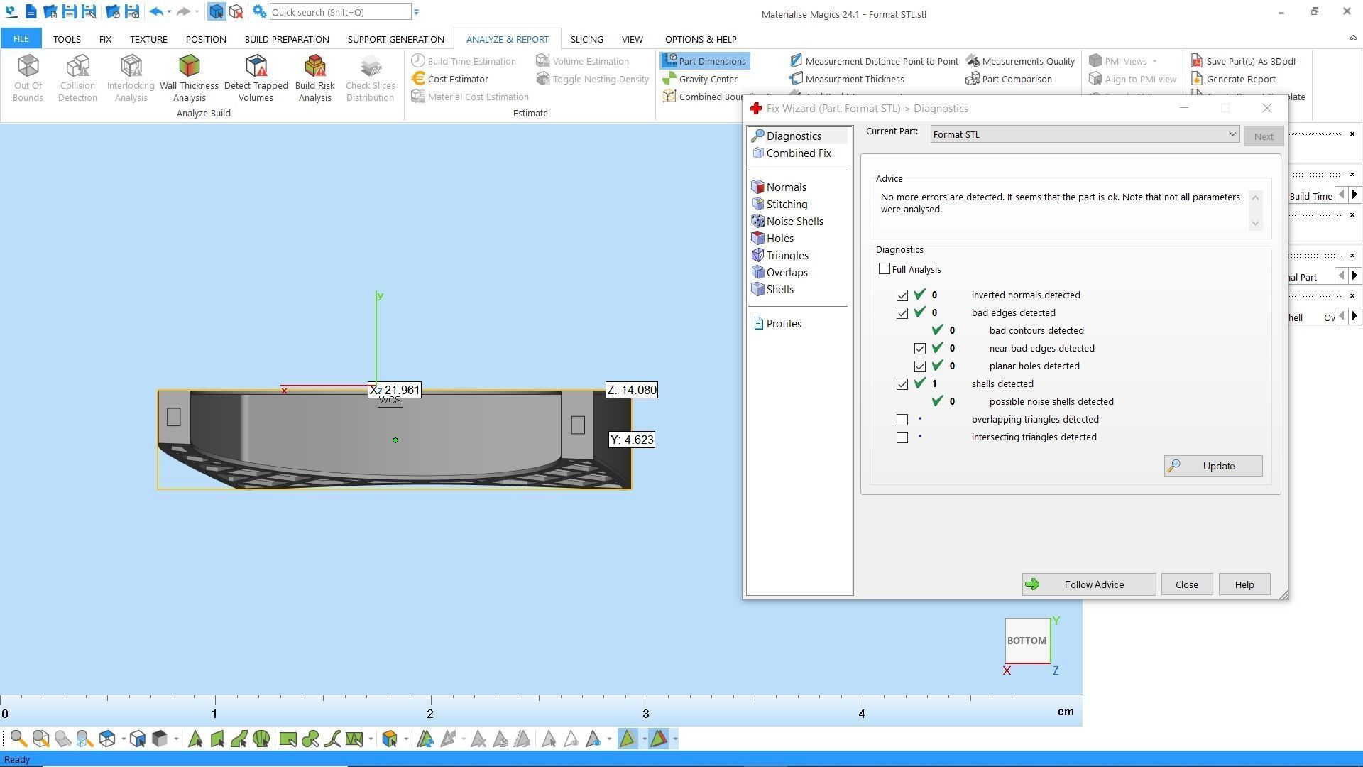Click Measurement Thickness tool
1363x767 pixels.
(x=854, y=79)
